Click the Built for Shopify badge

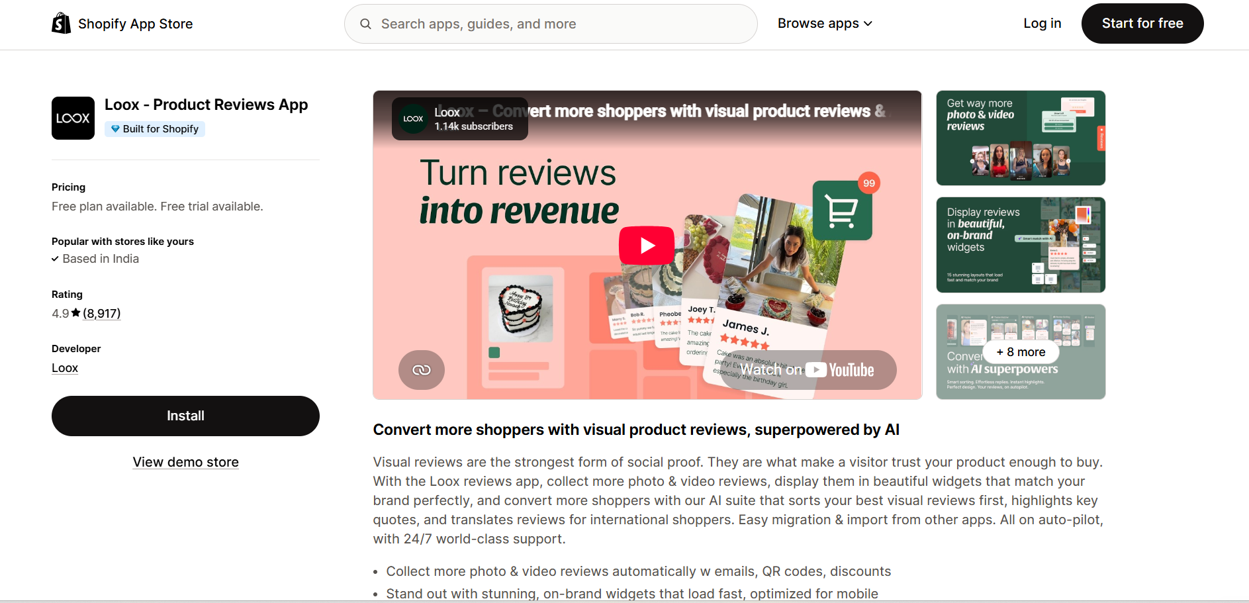pyautogui.click(x=155, y=128)
